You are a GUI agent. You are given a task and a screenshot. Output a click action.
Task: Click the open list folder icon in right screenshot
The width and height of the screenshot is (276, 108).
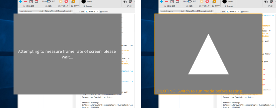click(x=177, y=1)
